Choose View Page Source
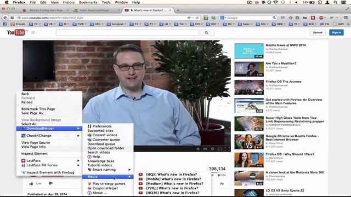The width and height of the screenshot is (351, 197). 49,142
